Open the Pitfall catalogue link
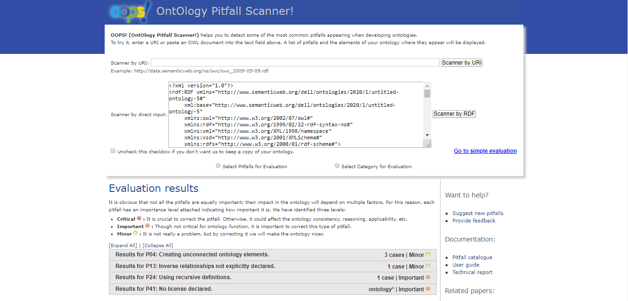The height and width of the screenshot is (301, 628). coord(472,257)
